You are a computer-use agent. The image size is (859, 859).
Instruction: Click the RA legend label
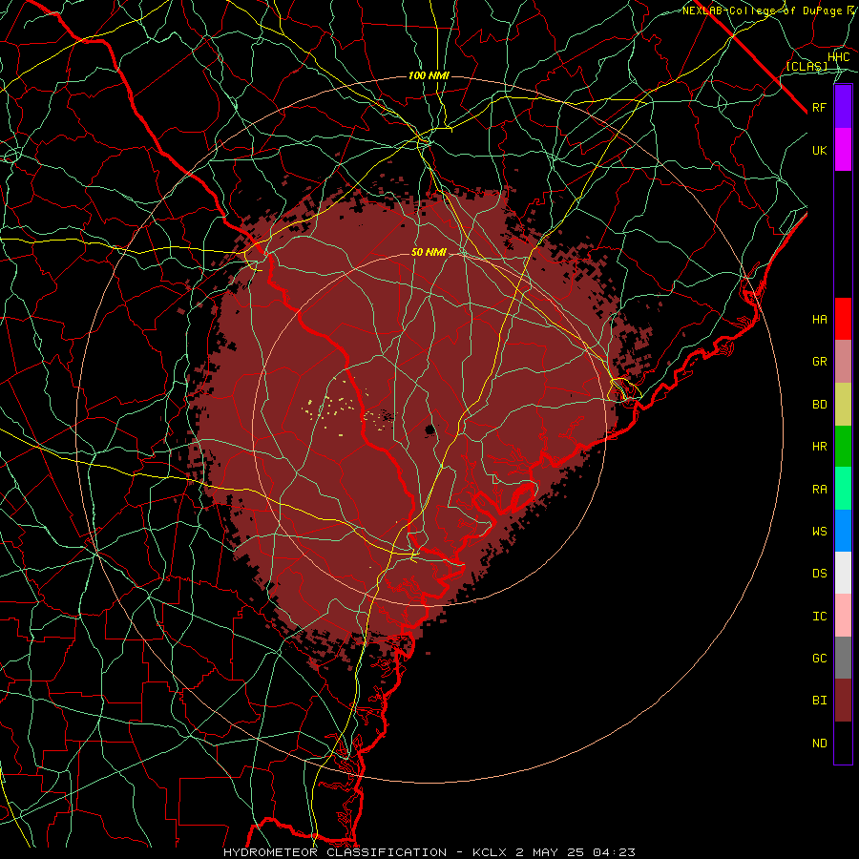tap(819, 490)
